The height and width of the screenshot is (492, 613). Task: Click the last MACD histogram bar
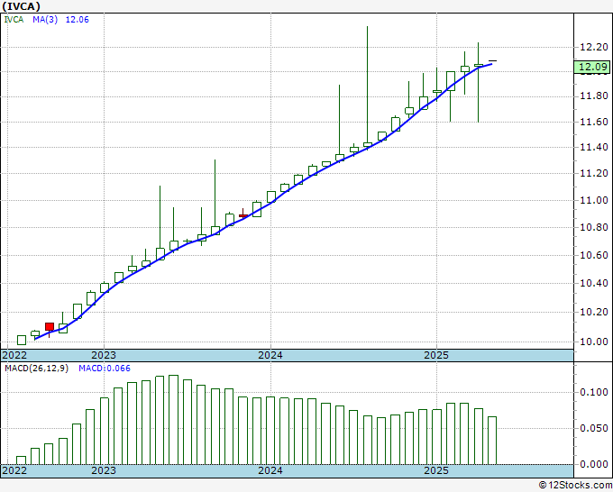point(492,440)
